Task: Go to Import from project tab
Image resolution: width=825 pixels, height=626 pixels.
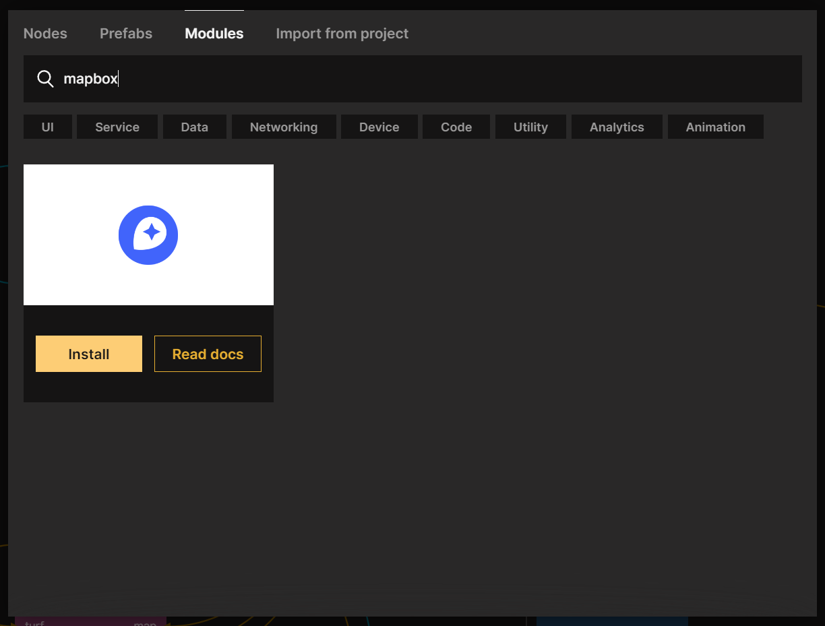Action: coord(342,34)
